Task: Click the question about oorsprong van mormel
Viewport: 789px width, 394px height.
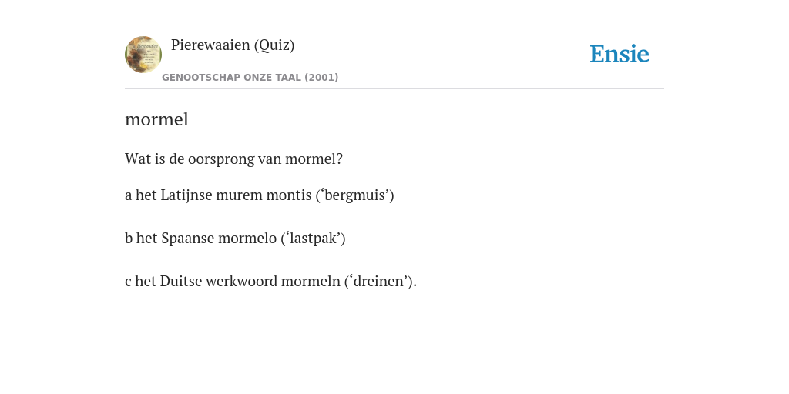Action: (x=233, y=159)
